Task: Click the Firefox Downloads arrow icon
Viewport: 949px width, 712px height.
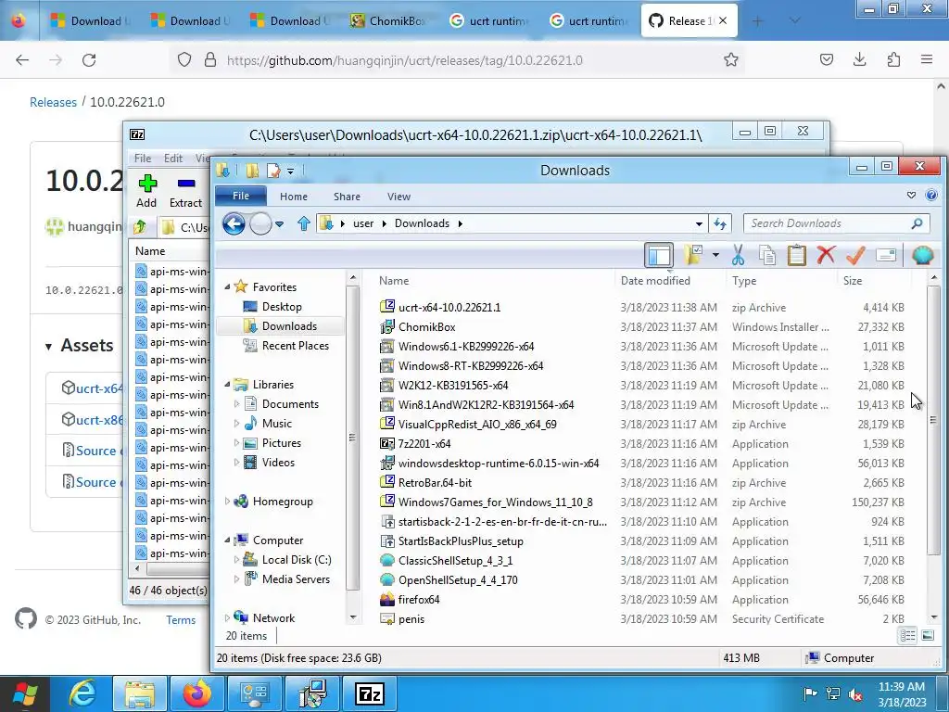Action: (x=859, y=59)
